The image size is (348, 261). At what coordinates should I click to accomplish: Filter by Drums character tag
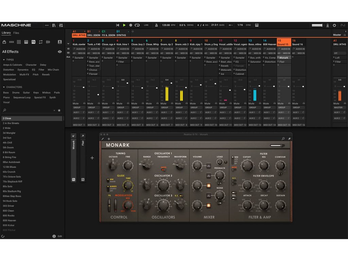pos(16,92)
